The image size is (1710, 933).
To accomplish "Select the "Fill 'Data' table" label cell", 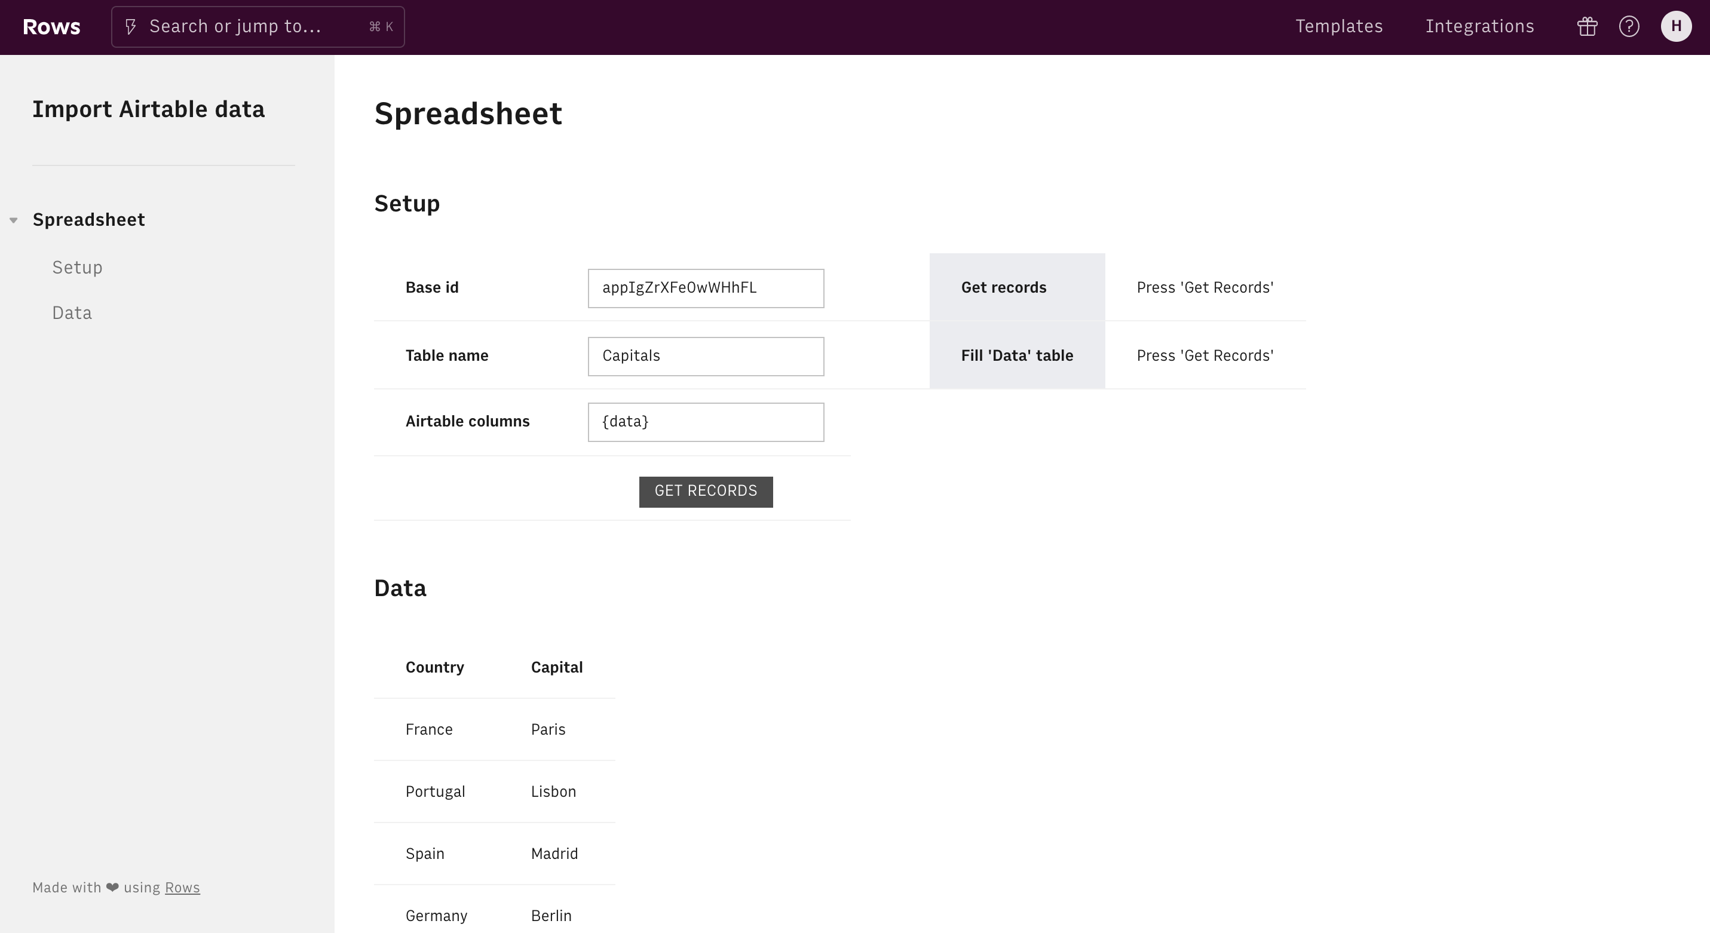I will point(1017,355).
